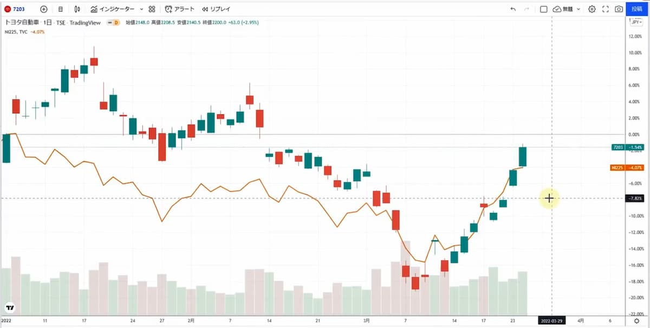Screen dimensions: 650x328
Task: Open chart settings gear in top toolbar
Action: [x=592, y=9]
